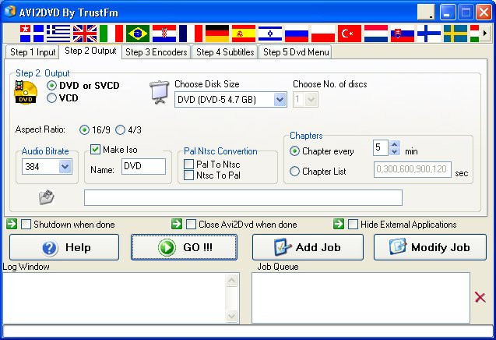
Task: Enable Shutdown when done
Action: (26, 225)
